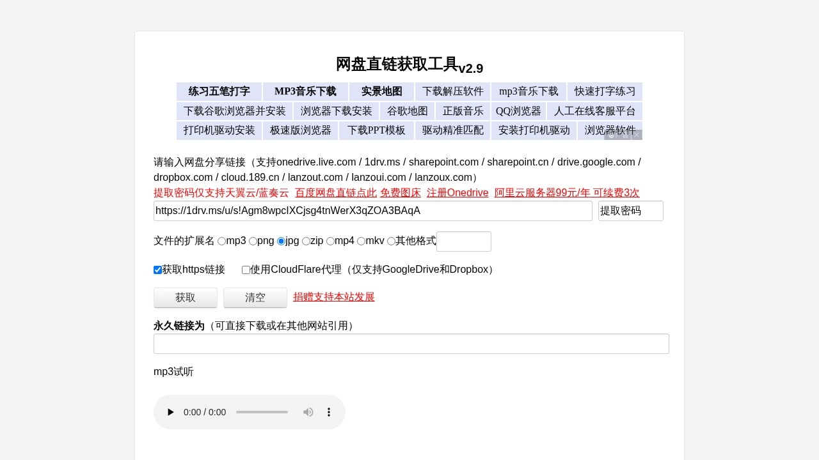Screen dimensions: 819x460
Task: Open the 免费图床 link
Action: pyautogui.click(x=401, y=192)
